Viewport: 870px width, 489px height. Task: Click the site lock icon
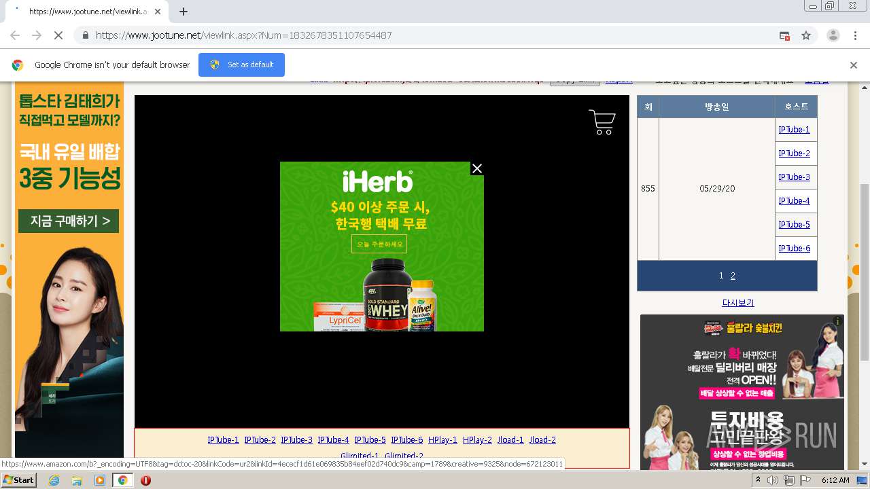pyautogui.click(x=85, y=35)
